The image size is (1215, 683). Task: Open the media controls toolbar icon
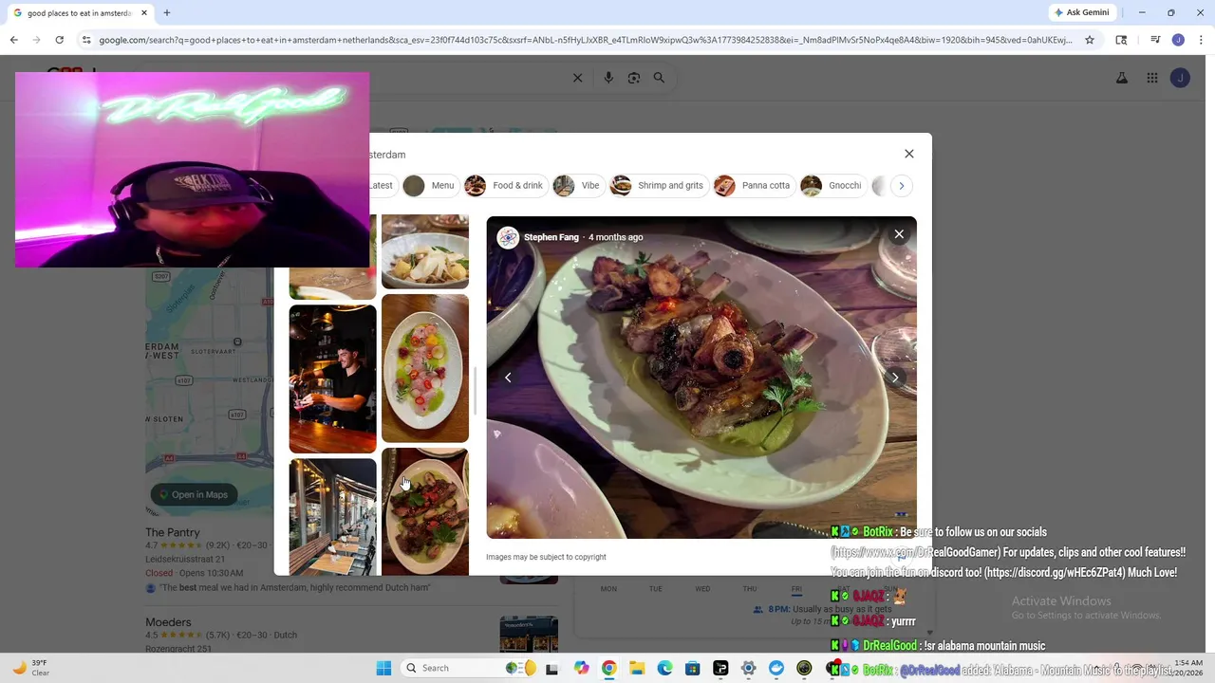point(1155,40)
